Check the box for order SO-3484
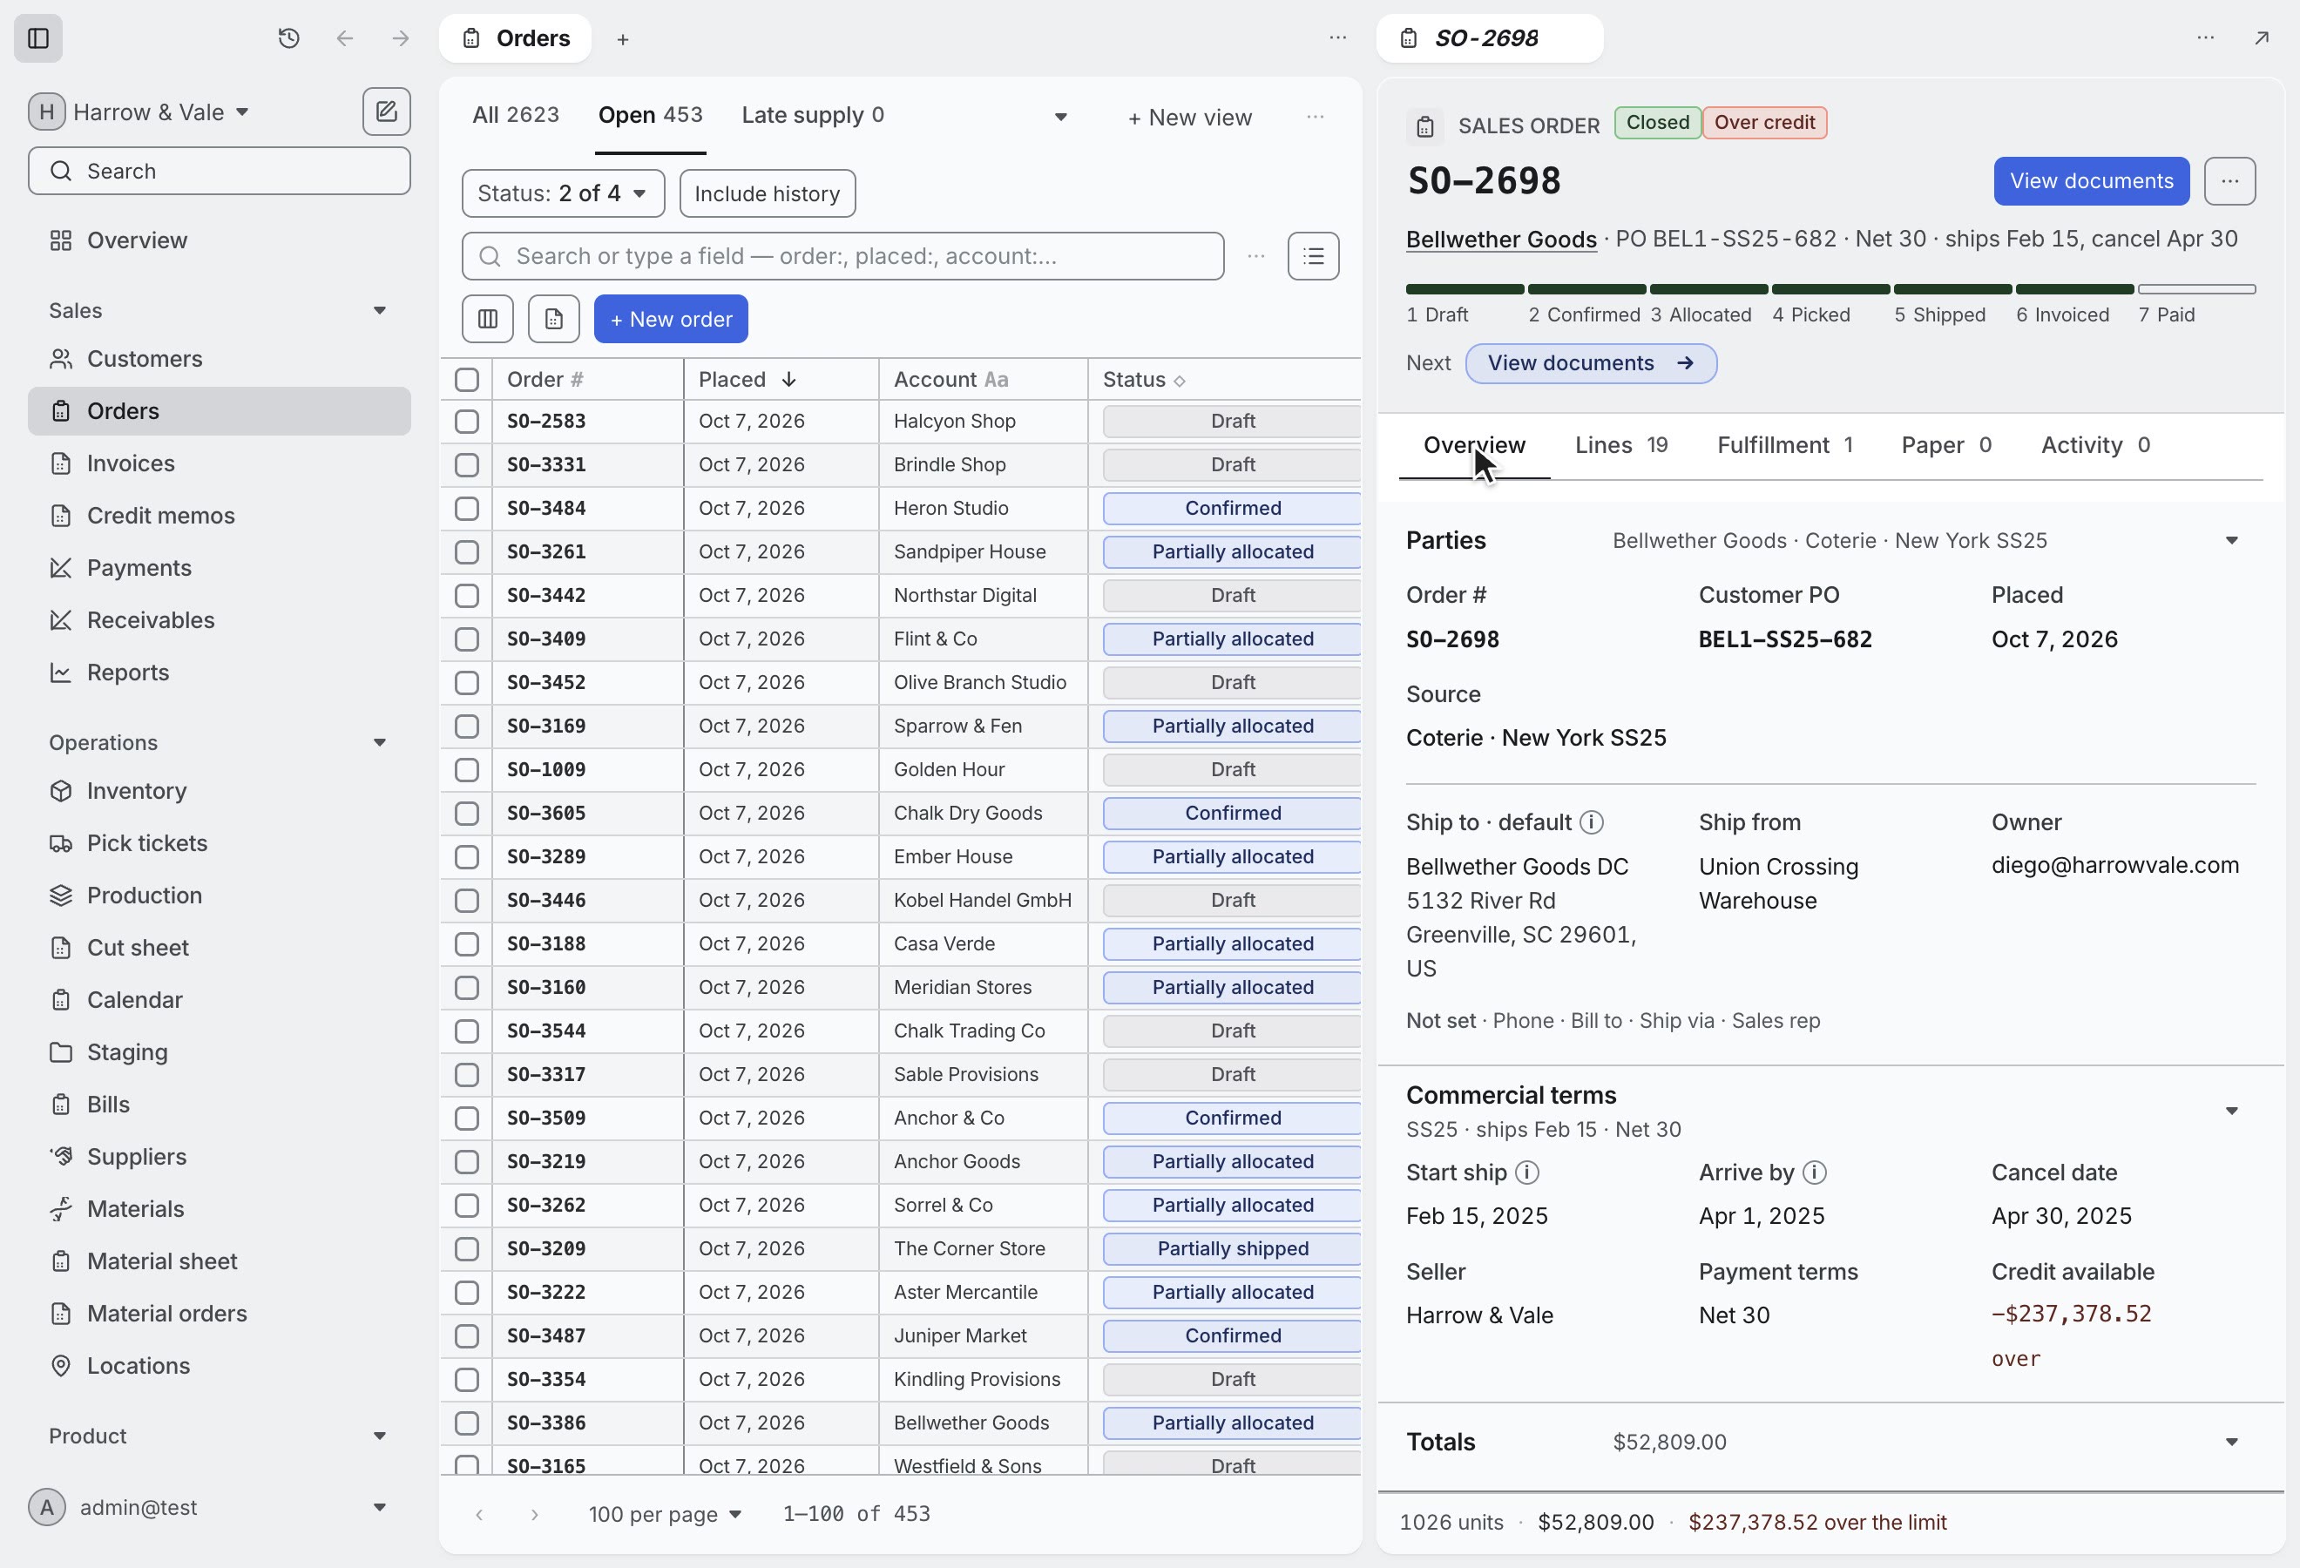Viewport: 2300px width, 1568px height. pos(467,509)
